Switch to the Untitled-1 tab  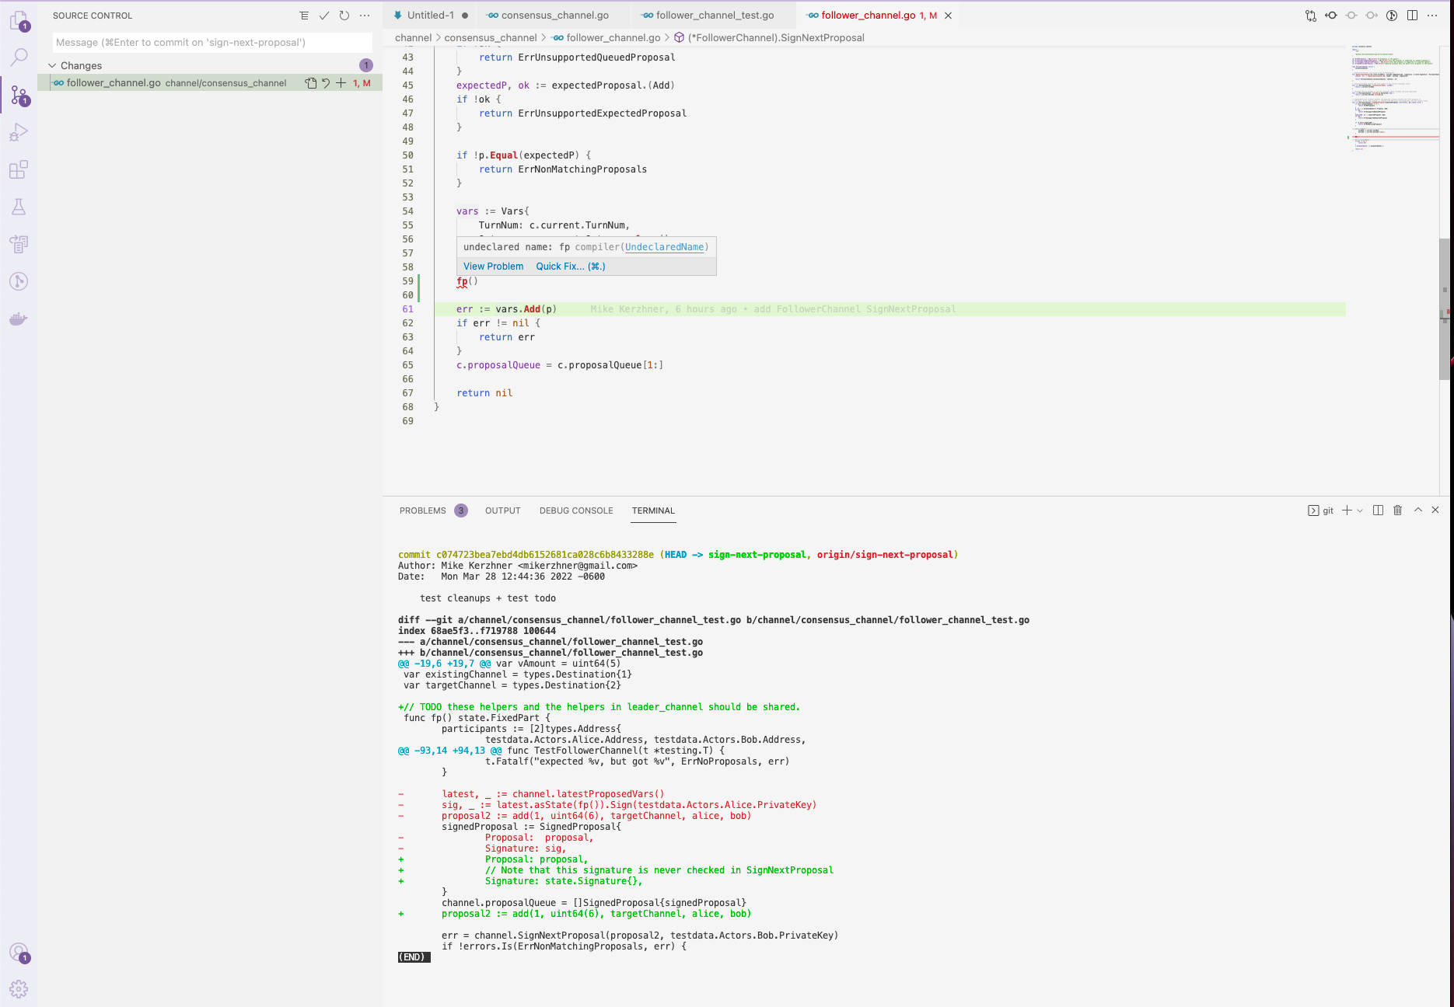pos(431,16)
